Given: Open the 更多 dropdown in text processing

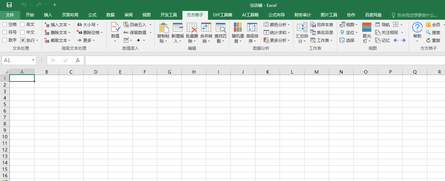Looking at the screenshot, I should coord(93,40).
